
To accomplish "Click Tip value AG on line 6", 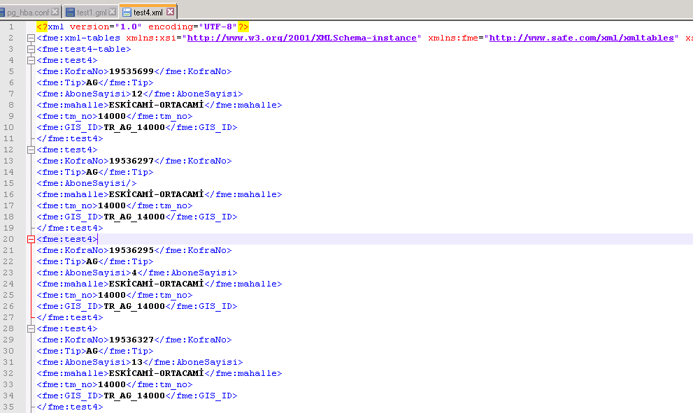I will pyautogui.click(x=92, y=82).
